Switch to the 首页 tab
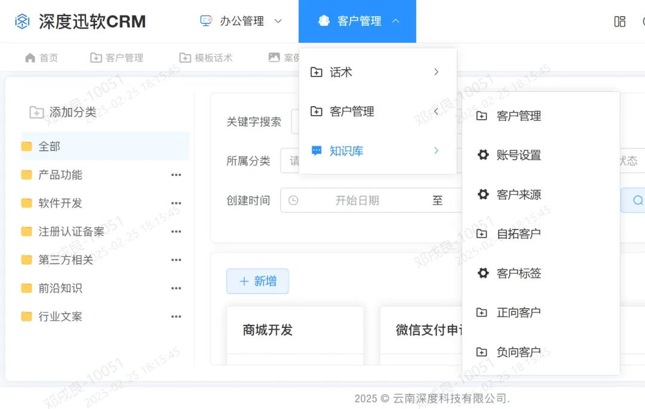The height and width of the screenshot is (409, 645). point(41,57)
